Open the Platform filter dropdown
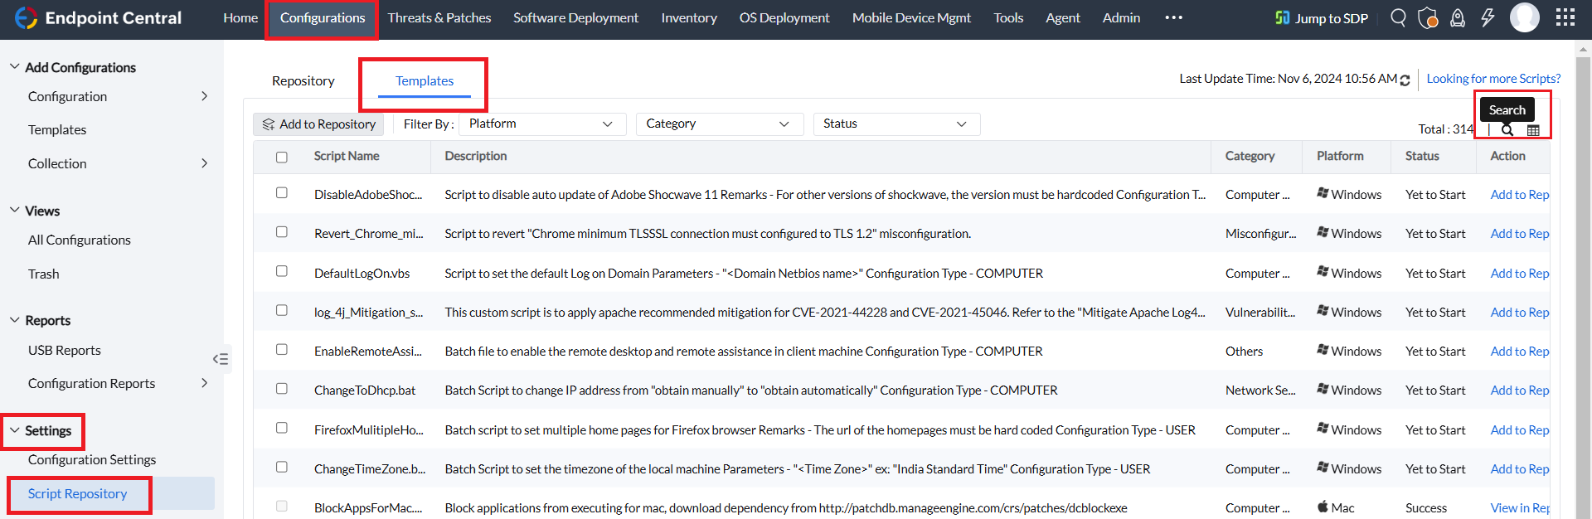1592x519 pixels. tap(541, 124)
